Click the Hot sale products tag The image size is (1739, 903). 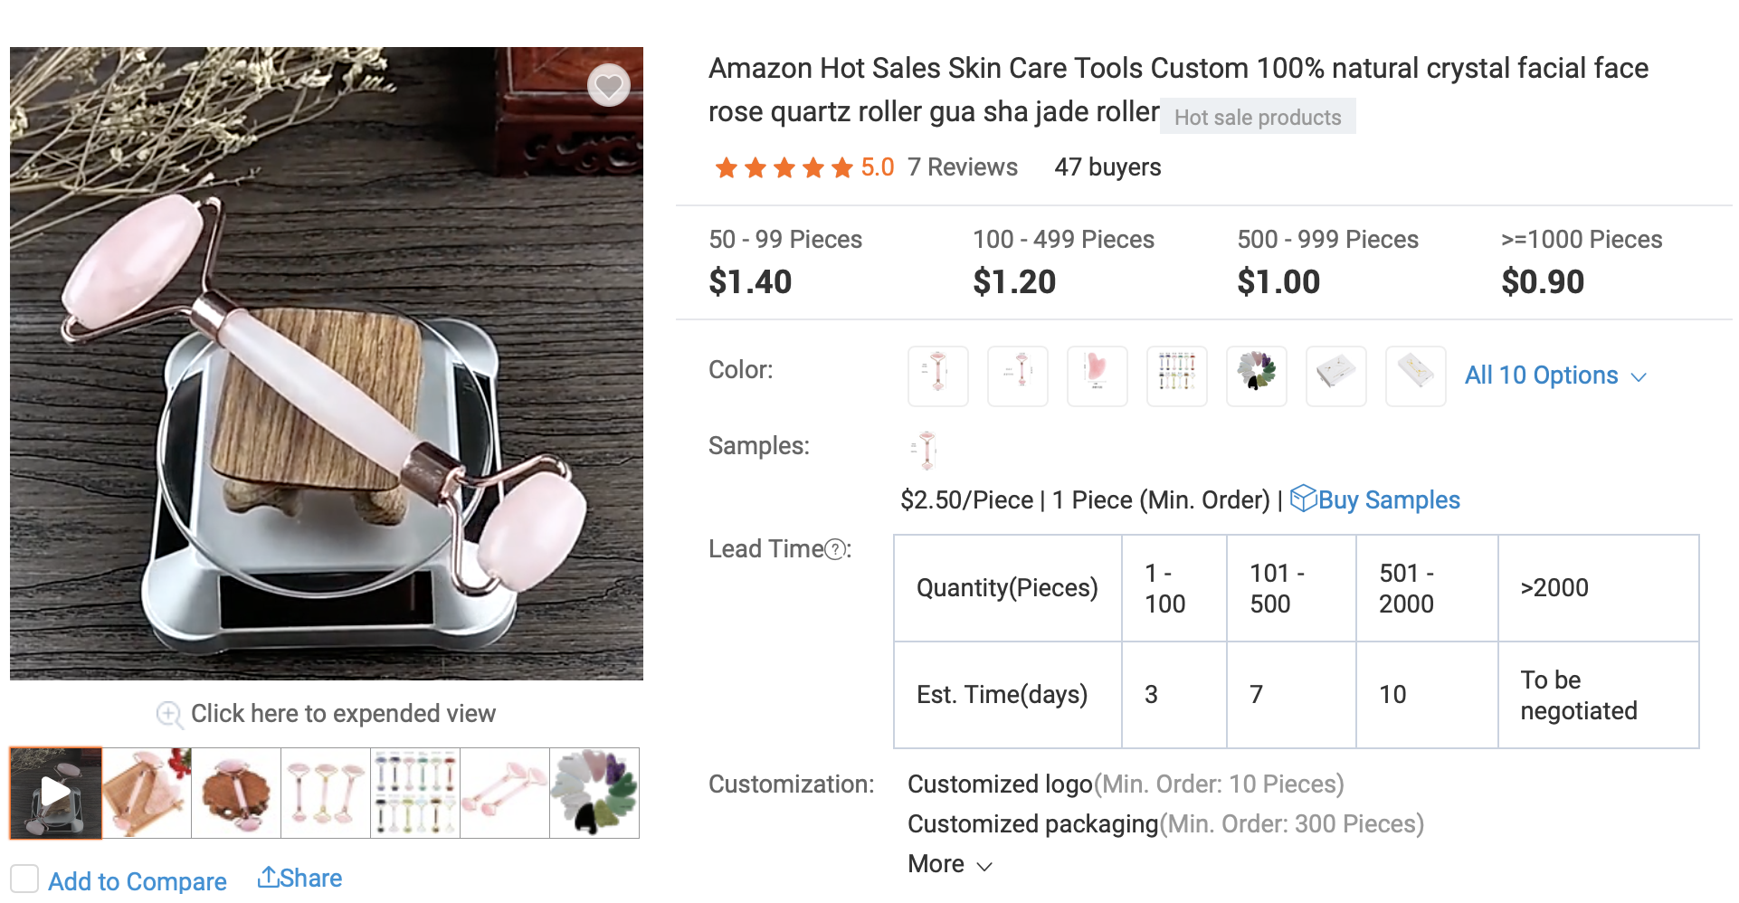pyautogui.click(x=1257, y=118)
